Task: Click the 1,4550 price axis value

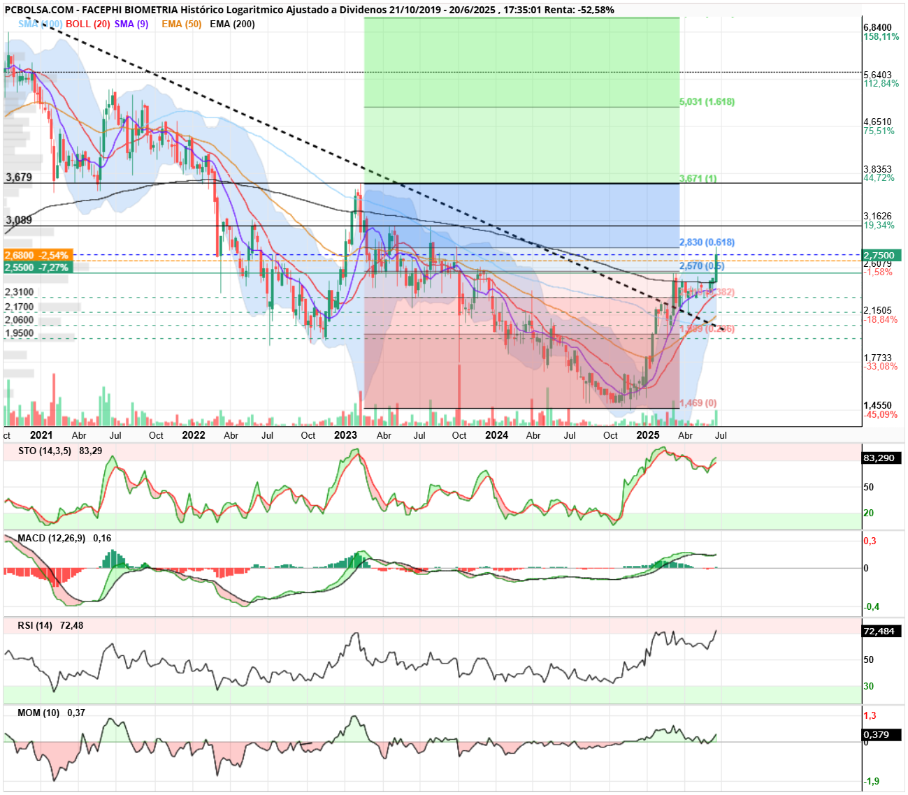Action: [877, 405]
